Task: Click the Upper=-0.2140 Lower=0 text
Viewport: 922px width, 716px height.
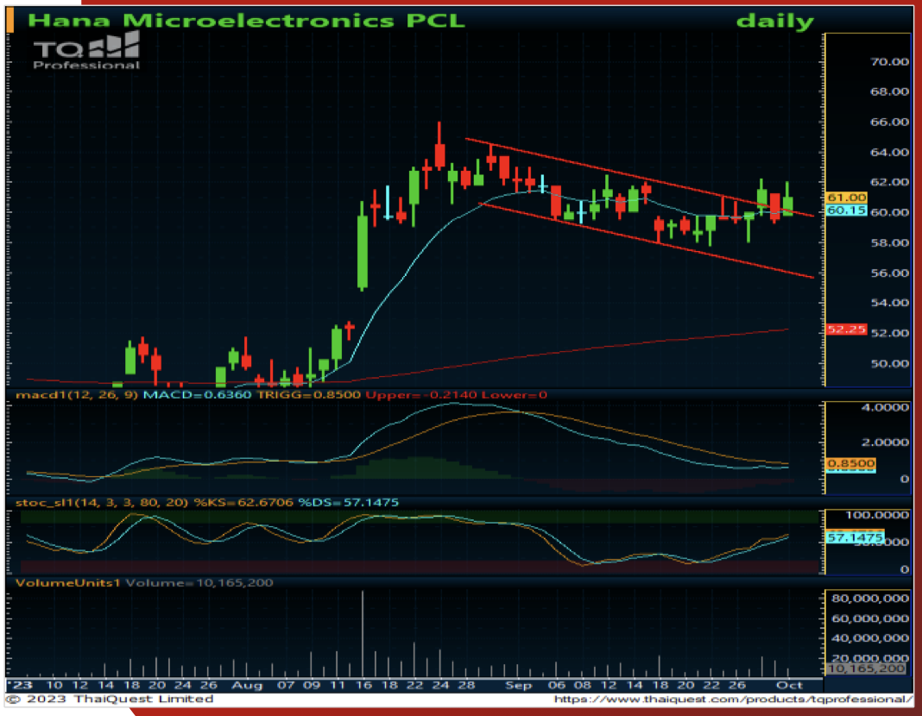Action: pyautogui.click(x=457, y=395)
